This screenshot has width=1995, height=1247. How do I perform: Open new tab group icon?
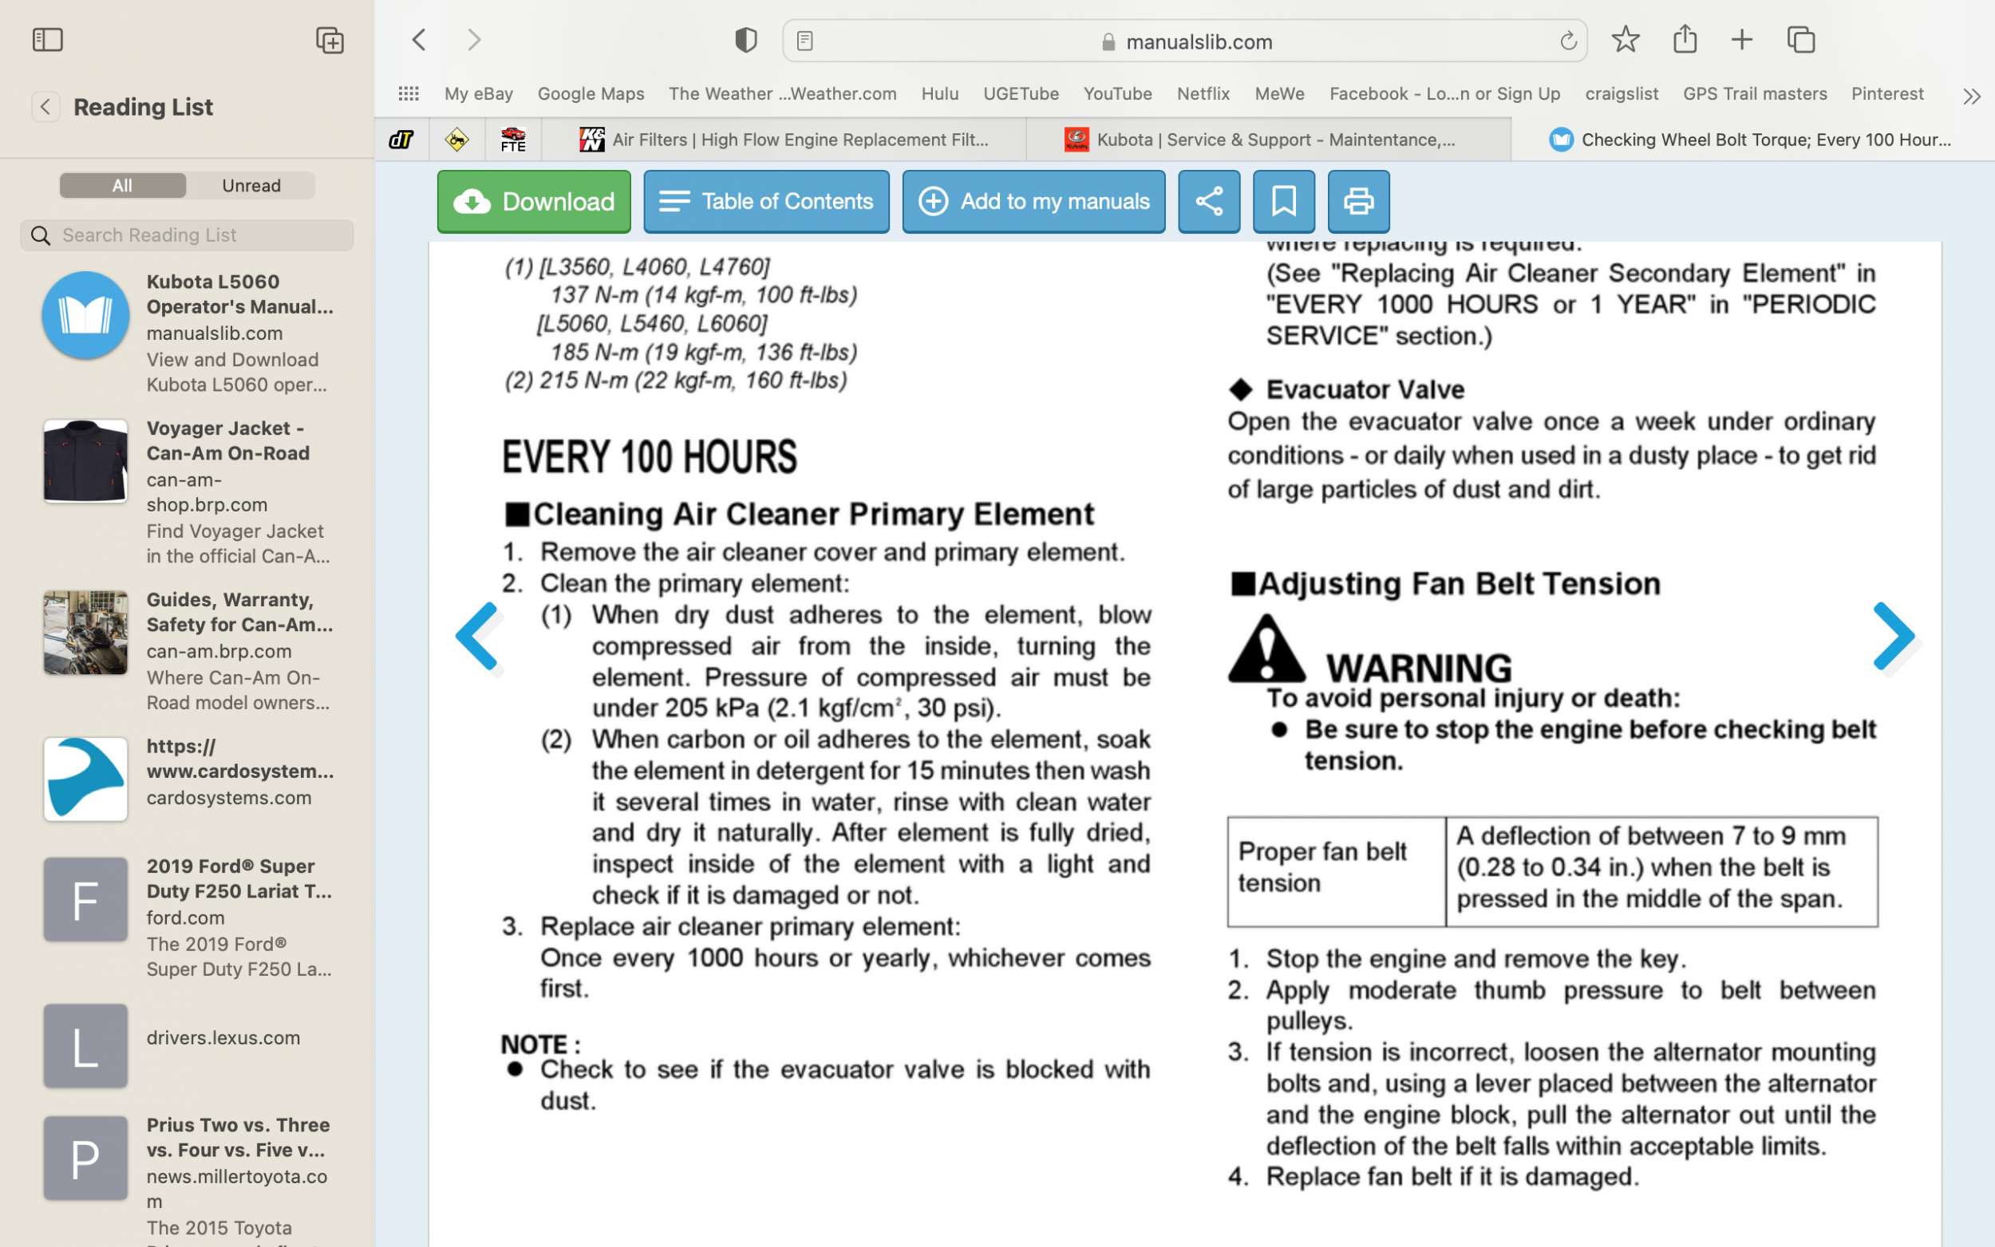(330, 40)
